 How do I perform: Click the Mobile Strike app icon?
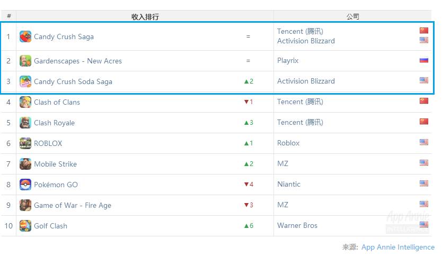25,164
